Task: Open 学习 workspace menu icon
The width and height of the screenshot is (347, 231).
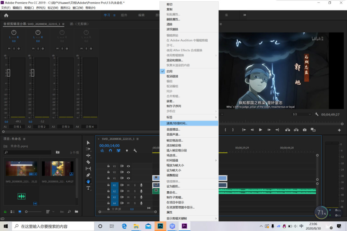Action: (x=114, y=15)
